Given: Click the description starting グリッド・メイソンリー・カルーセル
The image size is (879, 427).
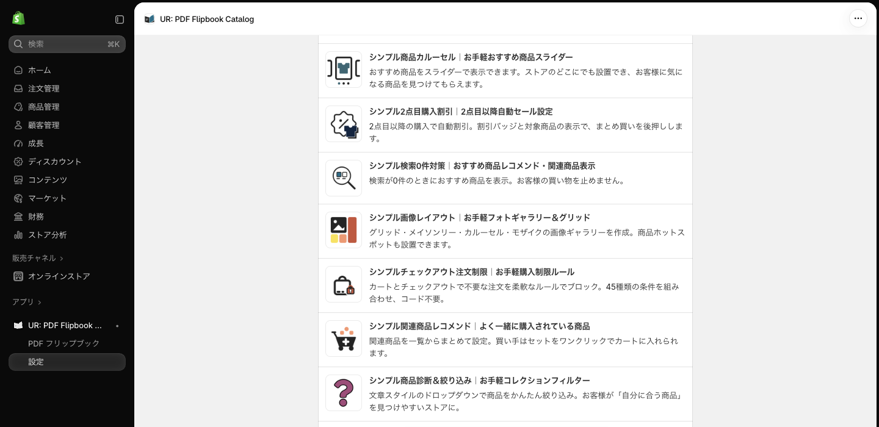Looking at the screenshot, I should [527, 239].
